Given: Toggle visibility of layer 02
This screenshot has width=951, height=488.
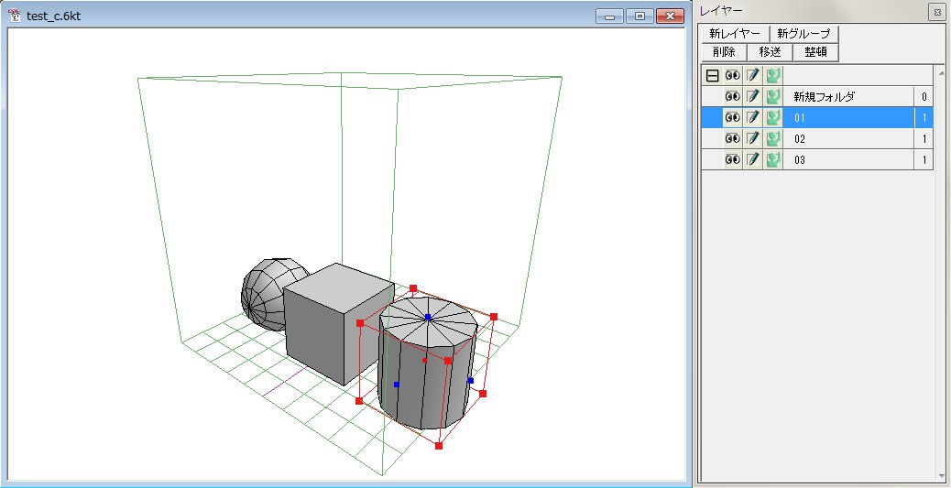Looking at the screenshot, I should point(733,139).
